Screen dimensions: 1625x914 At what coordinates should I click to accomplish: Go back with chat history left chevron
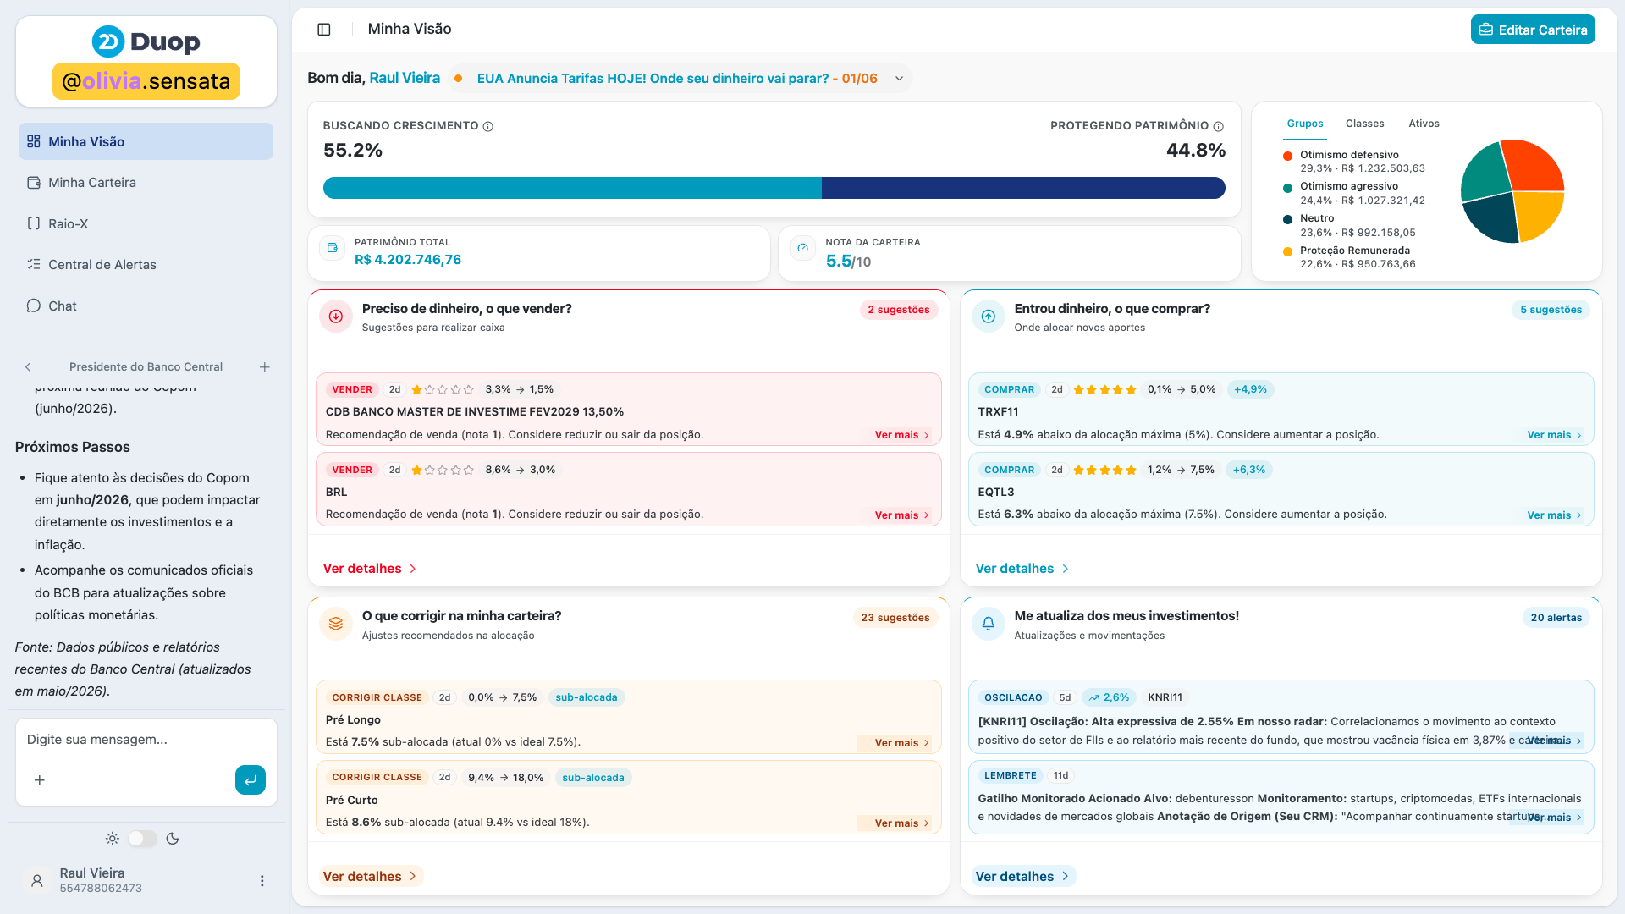(x=28, y=367)
